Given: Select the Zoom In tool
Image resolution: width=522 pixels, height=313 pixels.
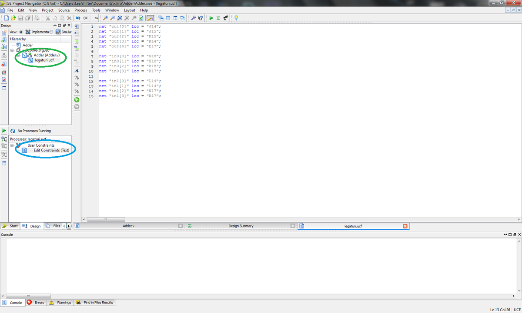Looking at the screenshot, I should [x=106, y=18].
